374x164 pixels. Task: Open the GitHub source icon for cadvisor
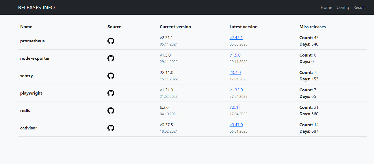pos(111,128)
